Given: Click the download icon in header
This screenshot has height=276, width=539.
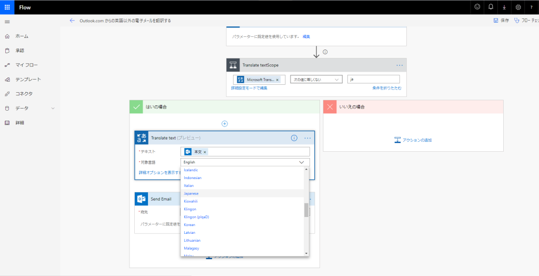Looking at the screenshot, I should point(504,7).
